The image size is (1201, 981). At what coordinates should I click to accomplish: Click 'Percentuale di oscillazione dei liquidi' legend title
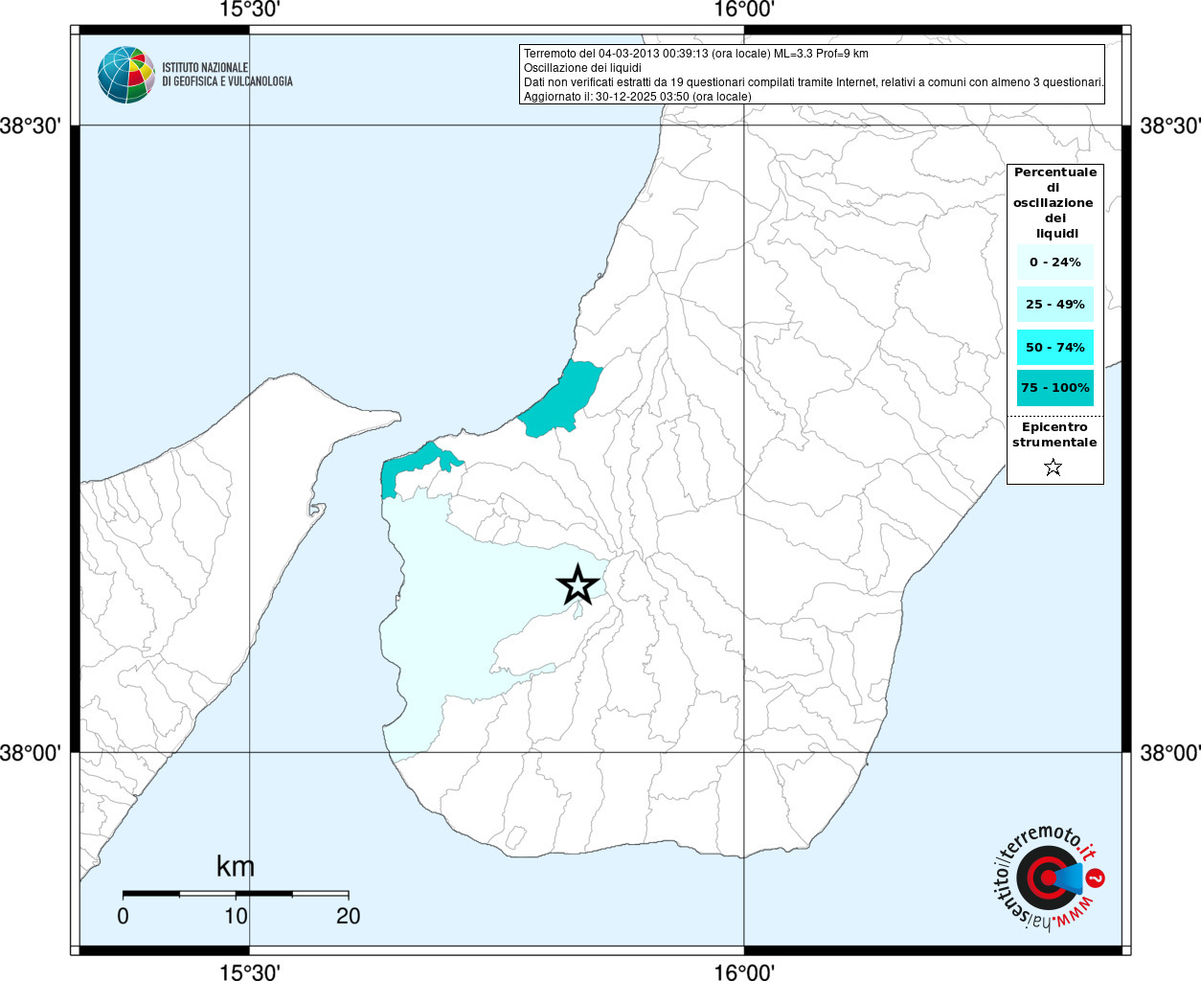click(x=1055, y=203)
